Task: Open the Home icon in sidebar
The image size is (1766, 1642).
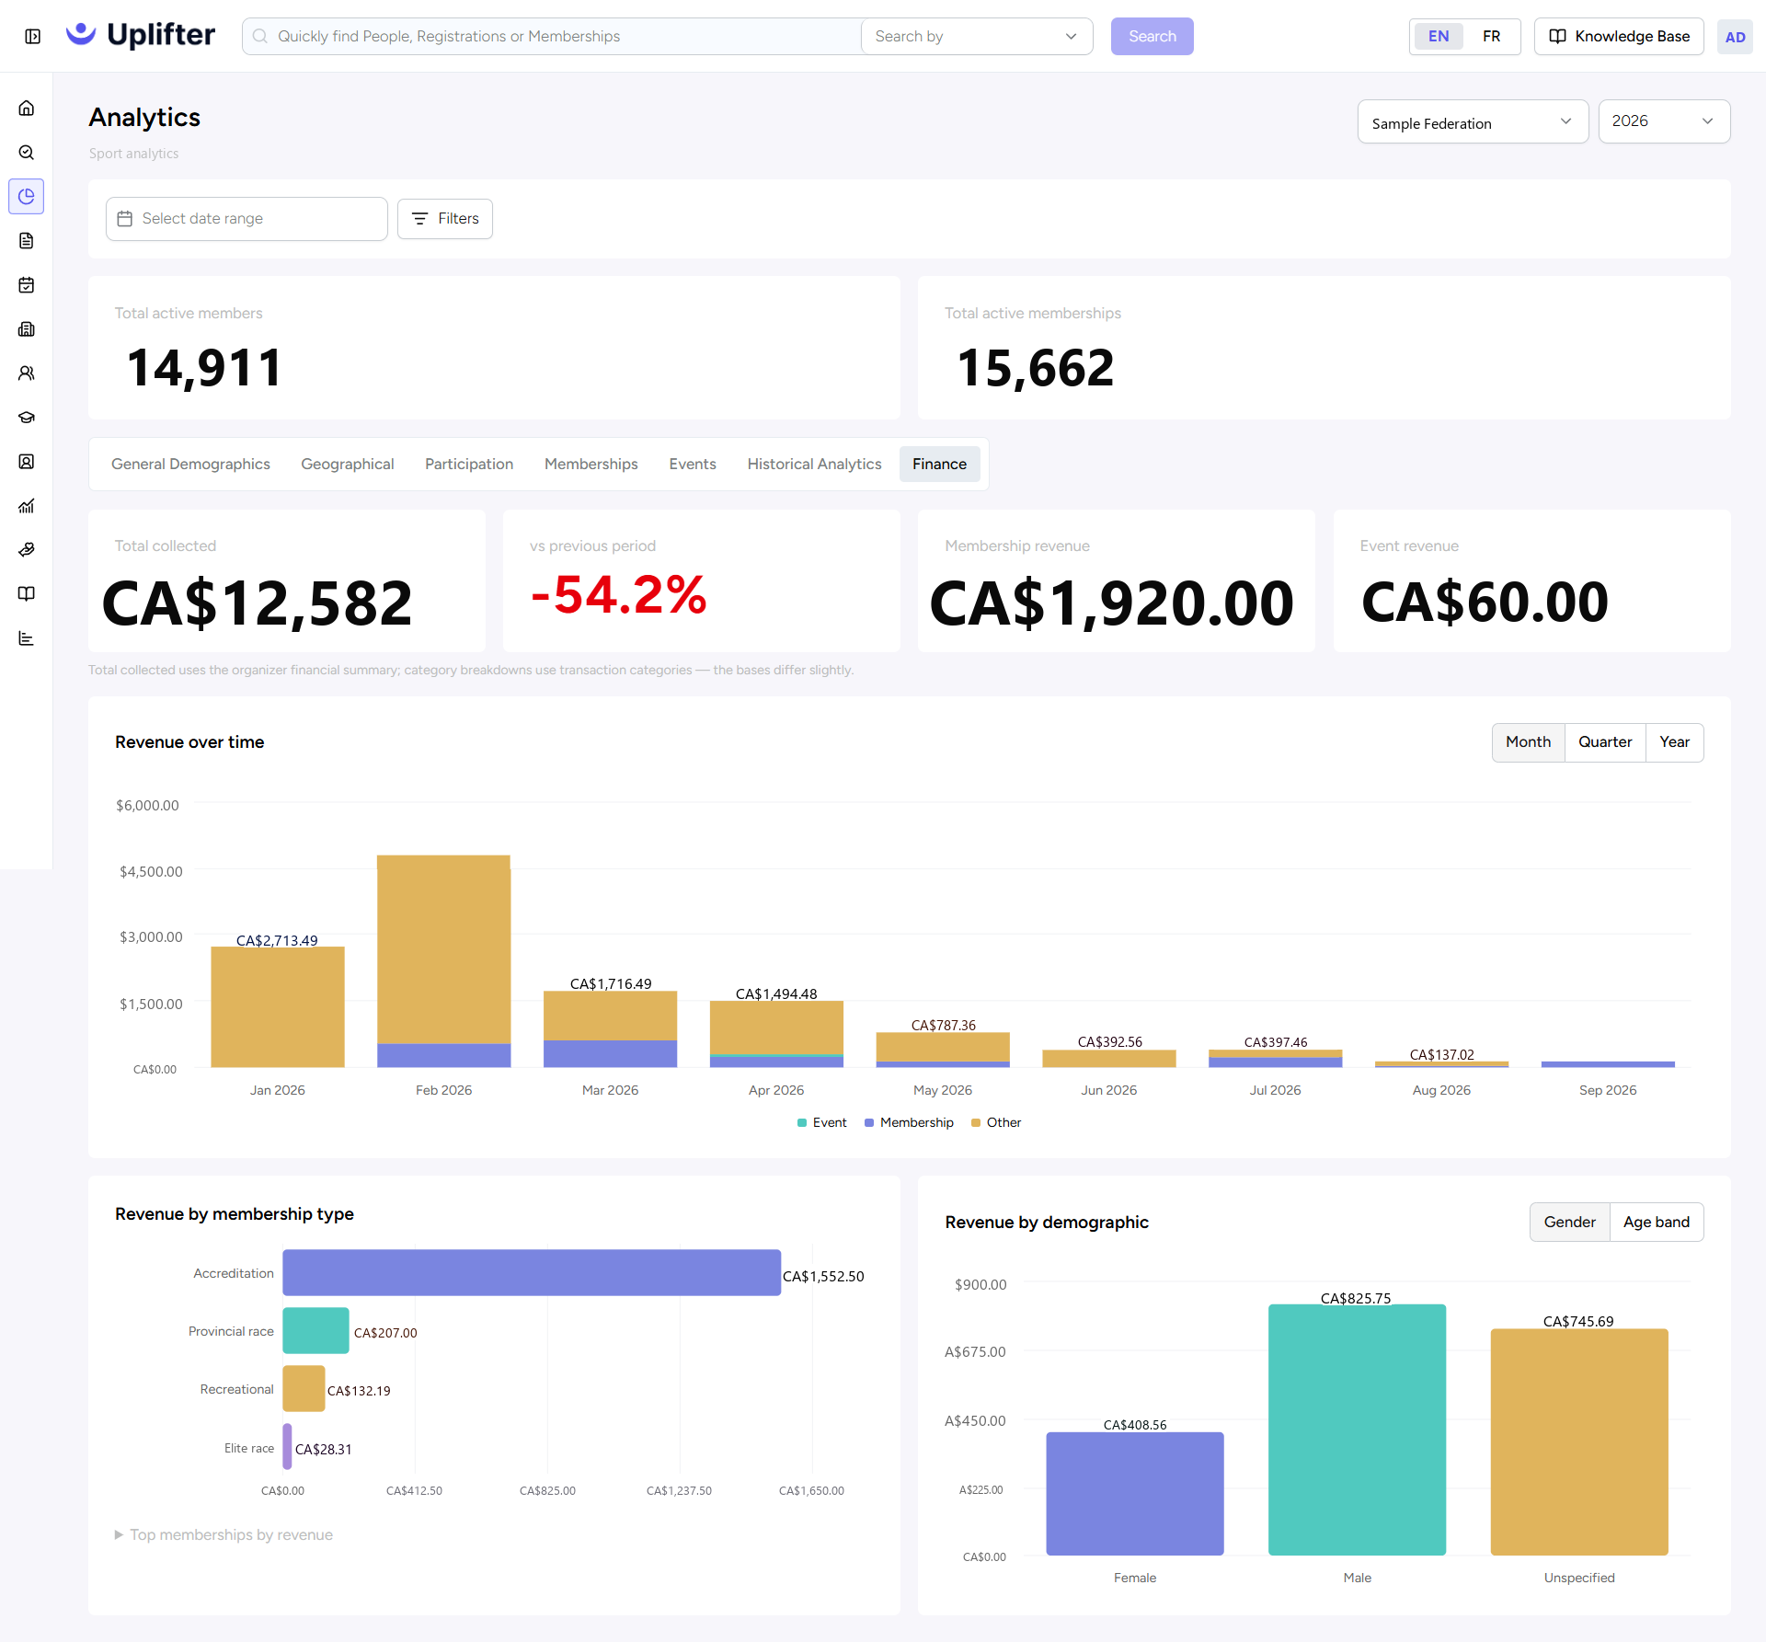Action: 27,109
